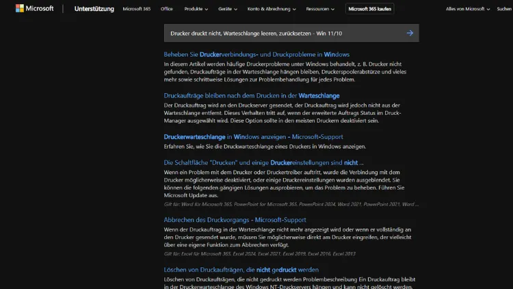Open the Office nav item
Viewport: 513px width, 289px height.
166,9
